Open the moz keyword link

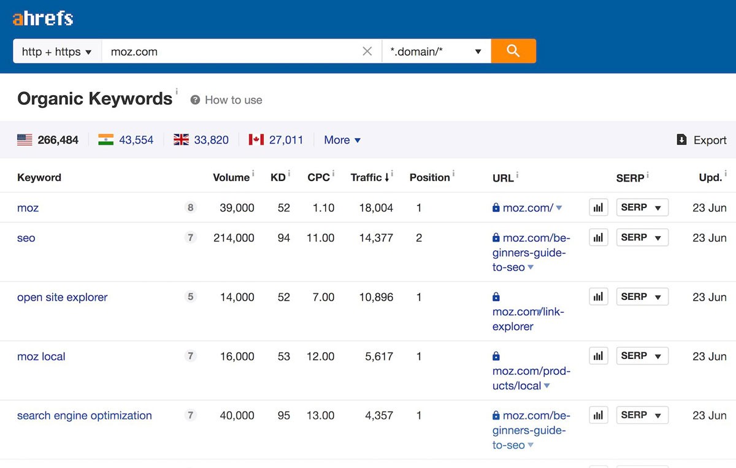click(x=28, y=208)
